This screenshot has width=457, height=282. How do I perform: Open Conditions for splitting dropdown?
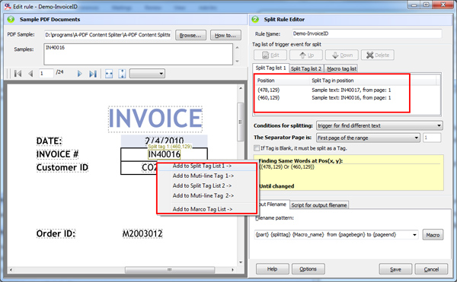coord(379,125)
